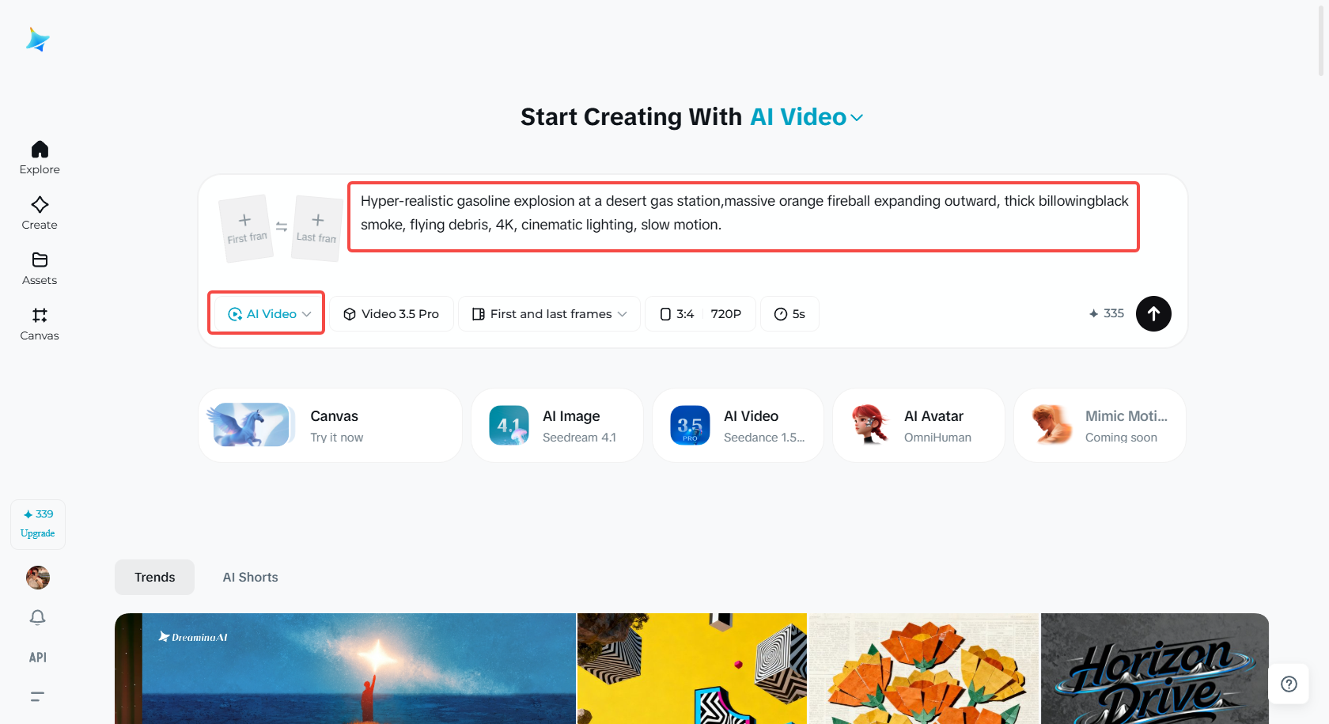Open the AI Avatar OmniHuman card
This screenshot has width=1329, height=724.
coord(918,425)
